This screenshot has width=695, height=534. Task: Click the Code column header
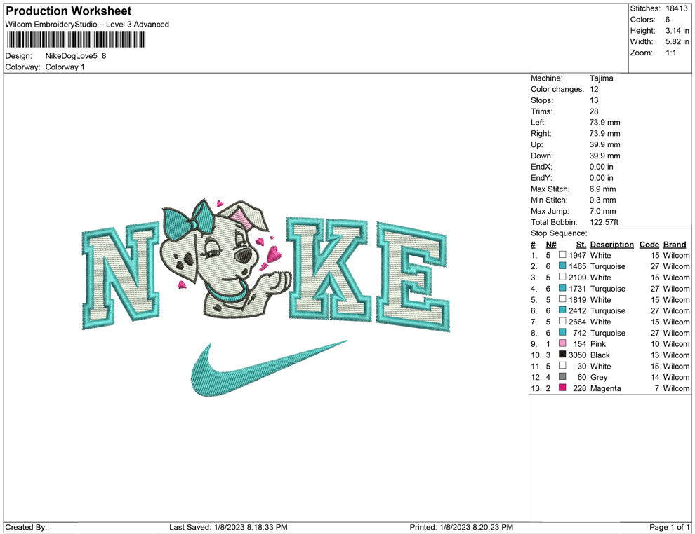pos(649,244)
